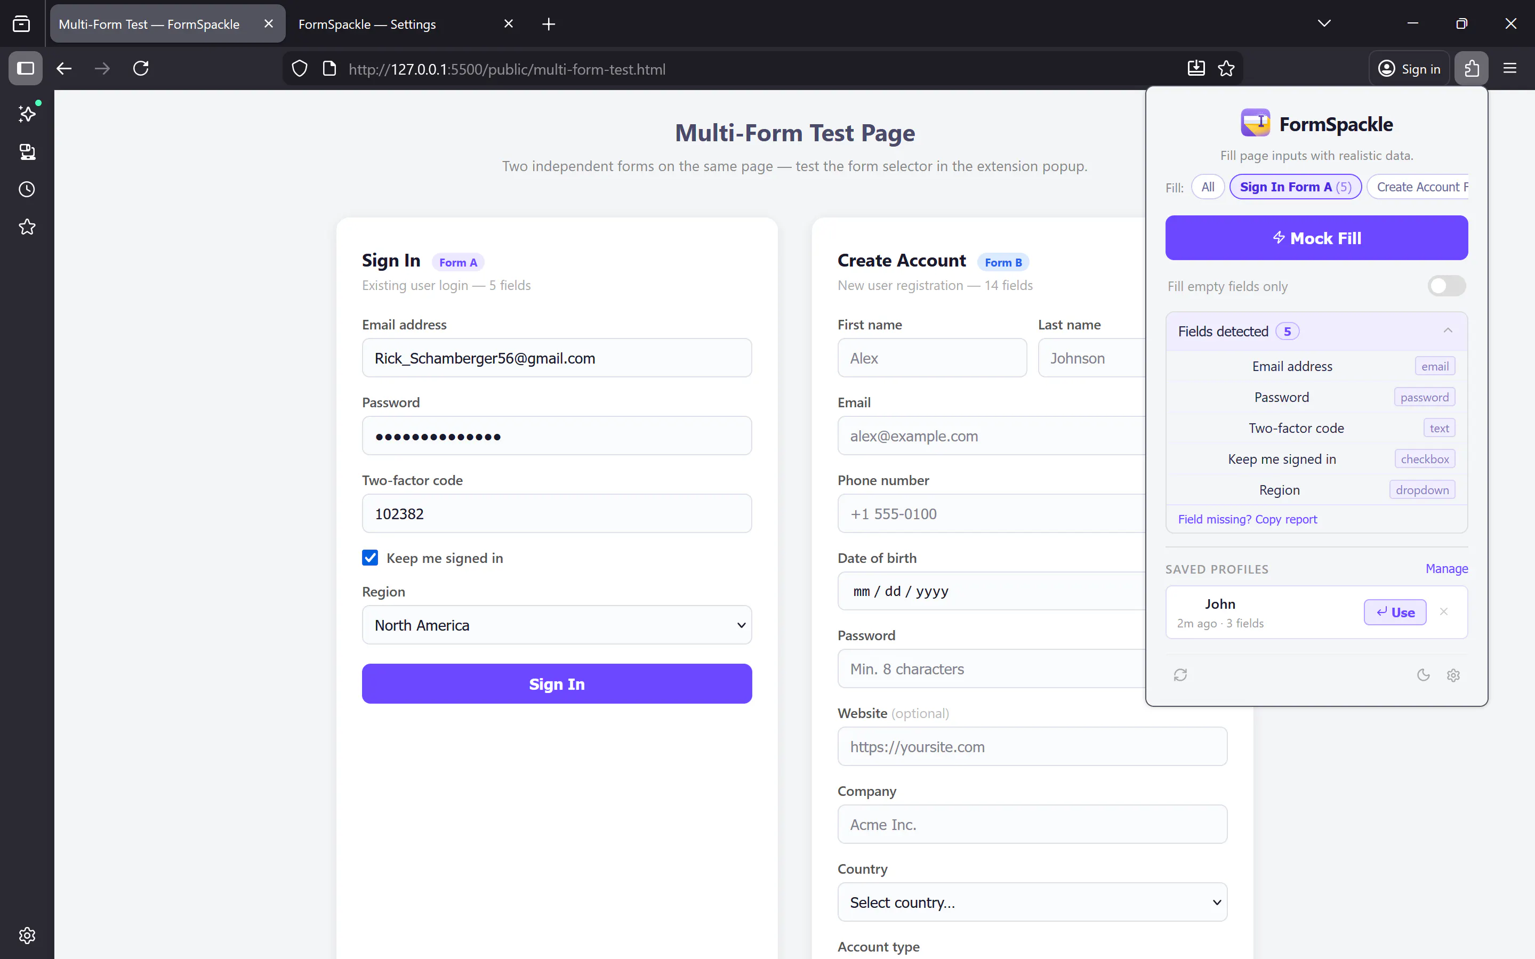Click the browser Sign in button
The height and width of the screenshot is (959, 1535).
coord(1409,68)
